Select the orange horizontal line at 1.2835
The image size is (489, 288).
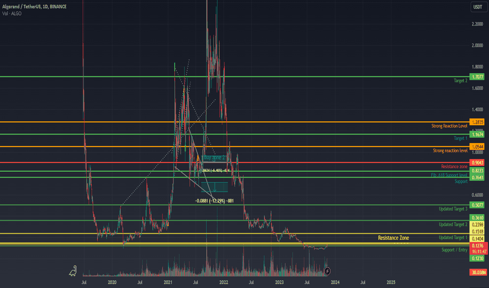coord(235,122)
